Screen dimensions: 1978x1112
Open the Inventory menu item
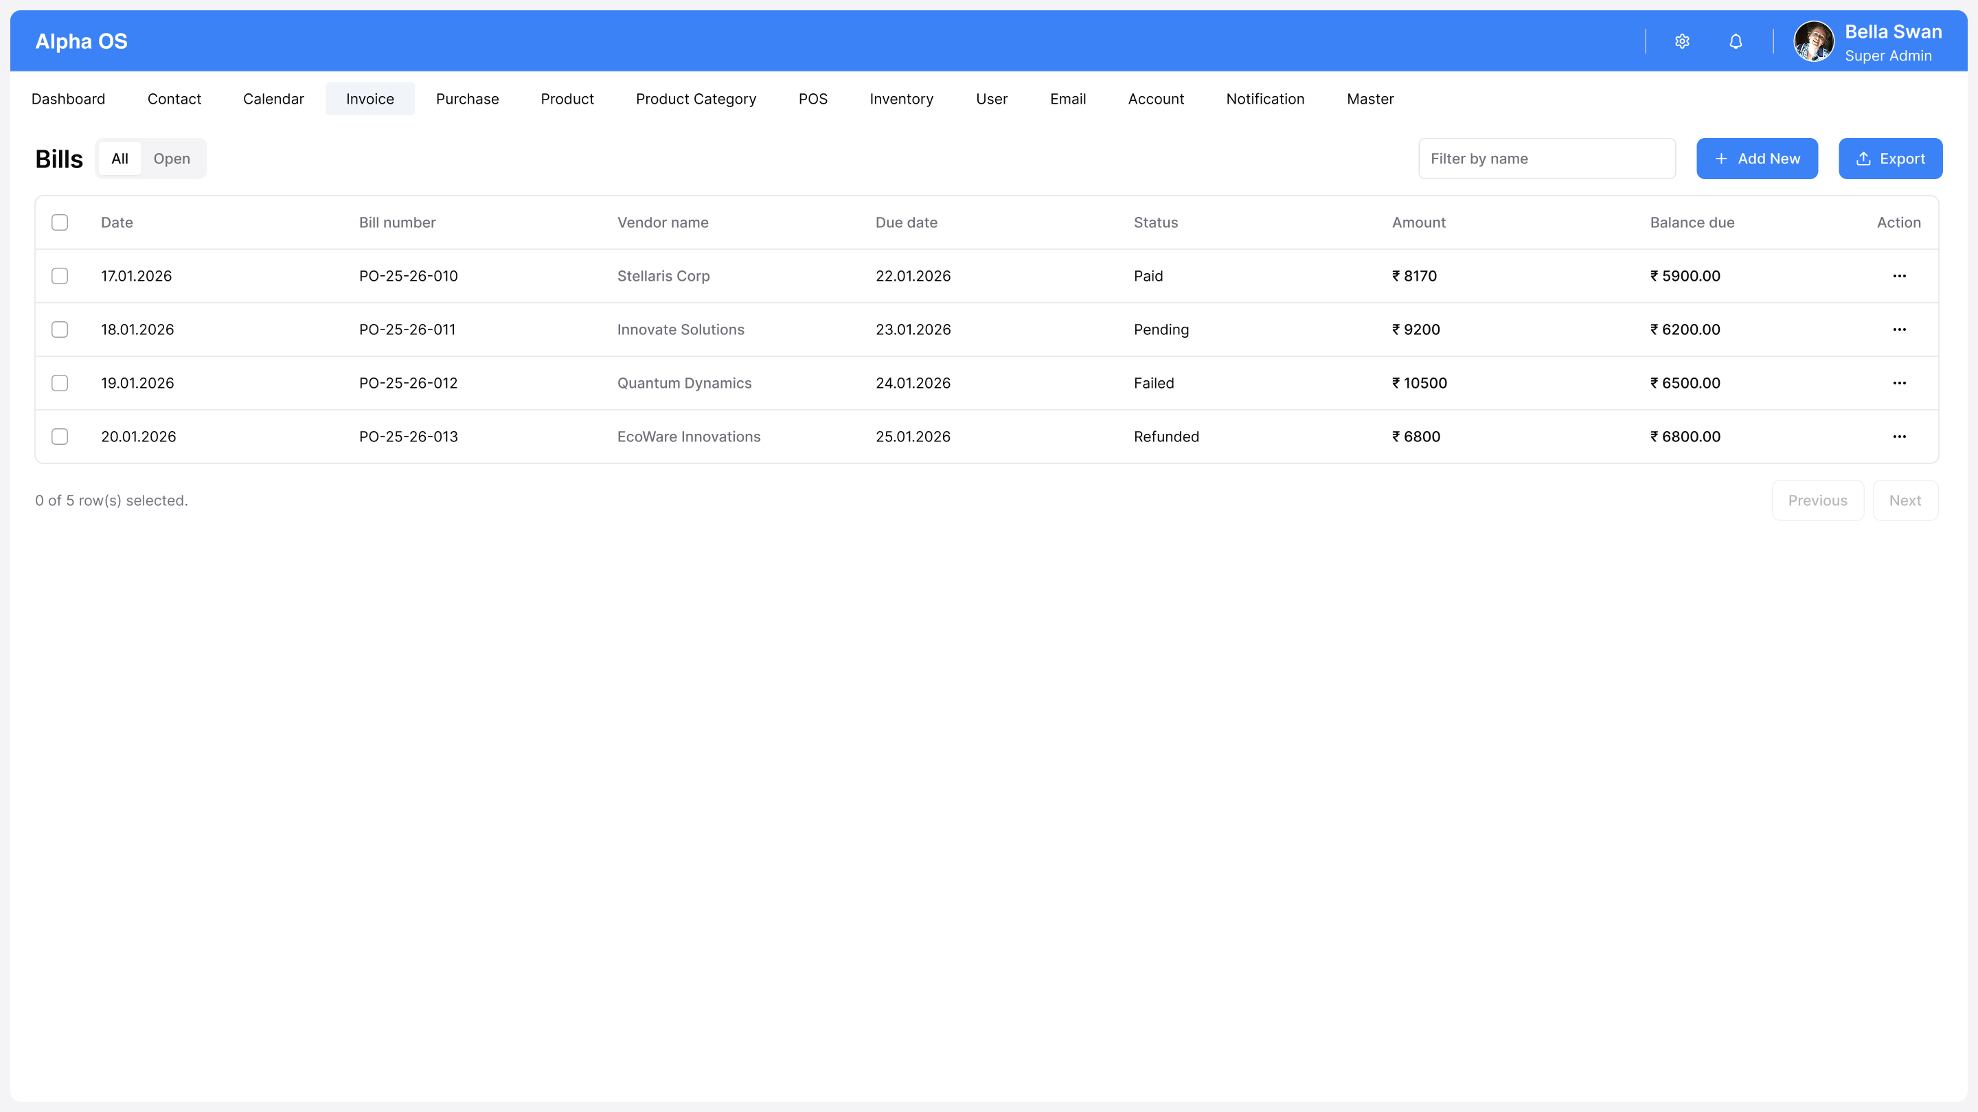(900, 99)
